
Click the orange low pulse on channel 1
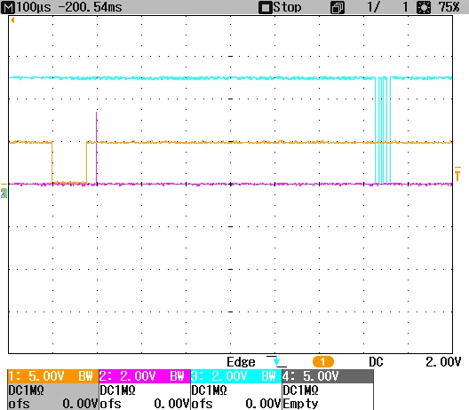(x=69, y=162)
